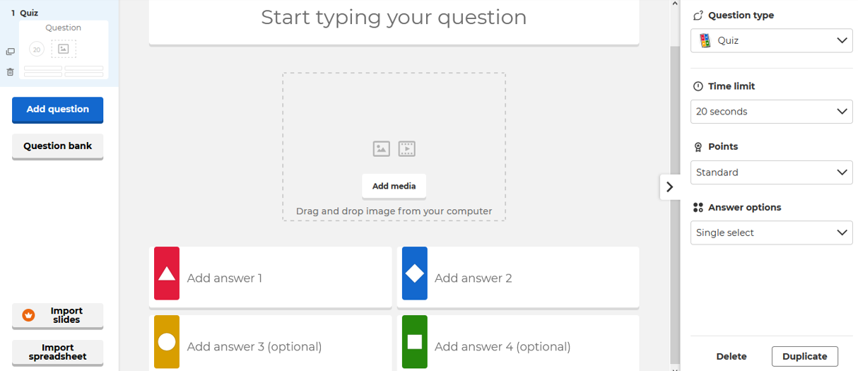Viewport: 858px width, 371px height.
Task: Click the Add media button
Action: tap(394, 186)
